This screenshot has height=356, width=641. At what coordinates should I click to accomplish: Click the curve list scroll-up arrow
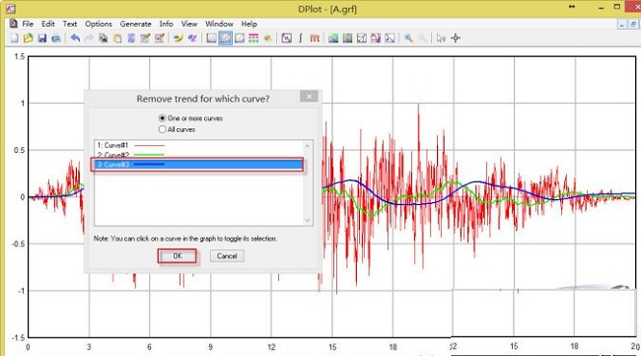pyautogui.click(x=308, y=146)
